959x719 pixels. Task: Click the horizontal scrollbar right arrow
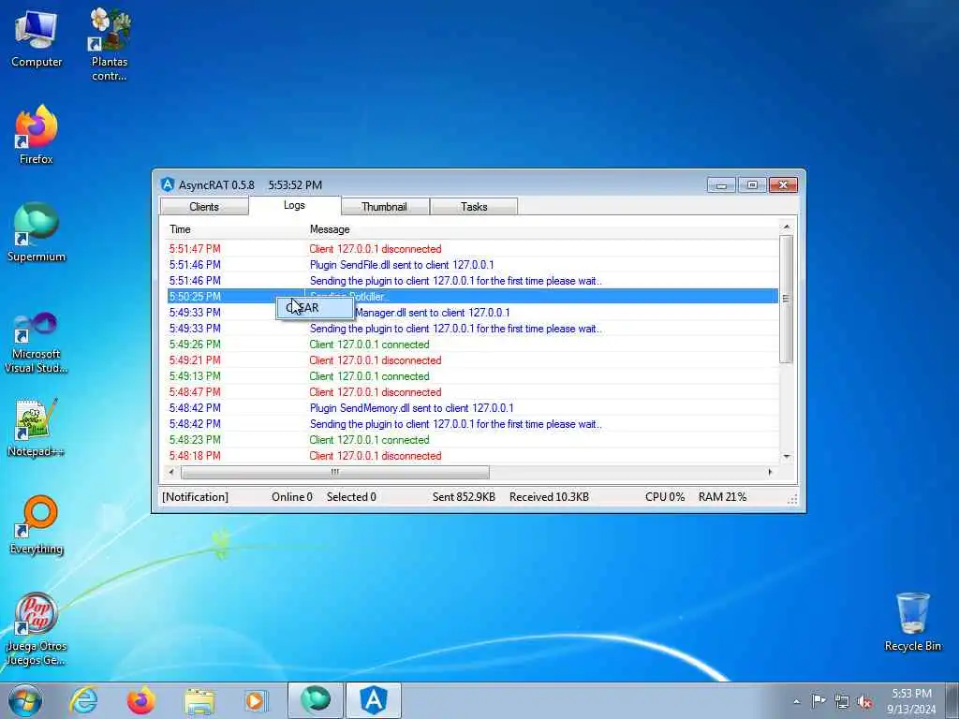click(x=770, y=472)
